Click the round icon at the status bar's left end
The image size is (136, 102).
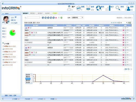click(x=3, y=99)
